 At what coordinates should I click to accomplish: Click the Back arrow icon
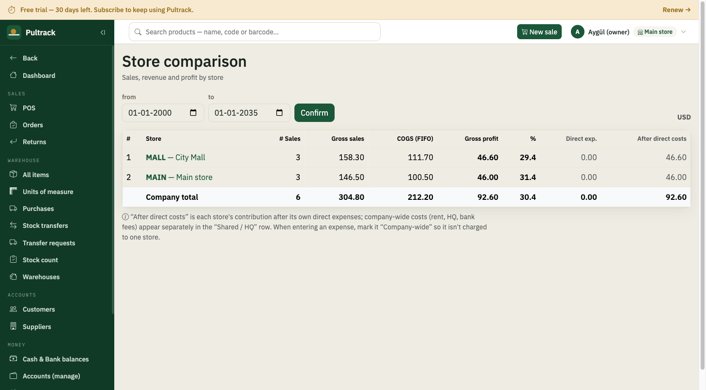click(14, 58)
